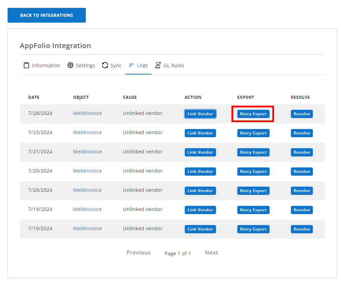Go back to integrations
This screenshot has height=282, width=341.
pyautogui.click(x=47, y=15)
